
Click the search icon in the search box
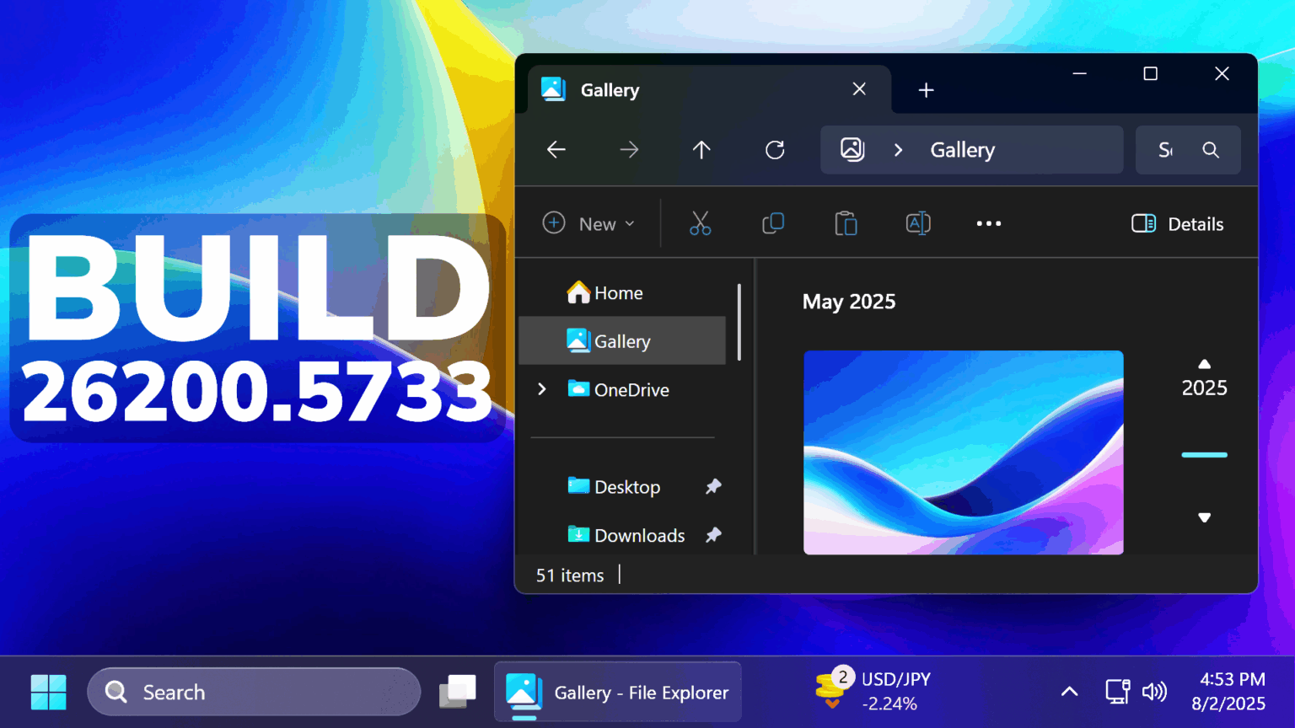[x=1211, y=149]
